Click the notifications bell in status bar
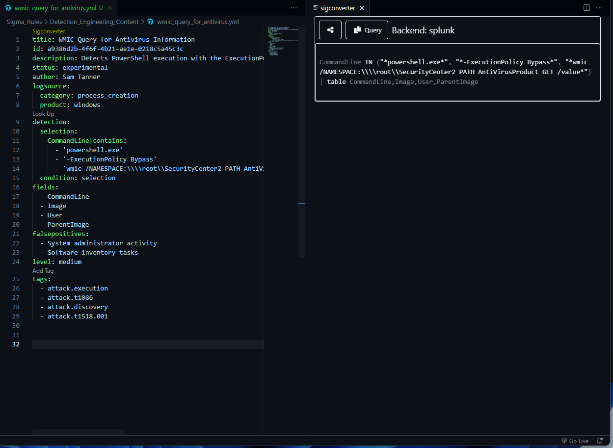613x448 pixels. (600, 441)
